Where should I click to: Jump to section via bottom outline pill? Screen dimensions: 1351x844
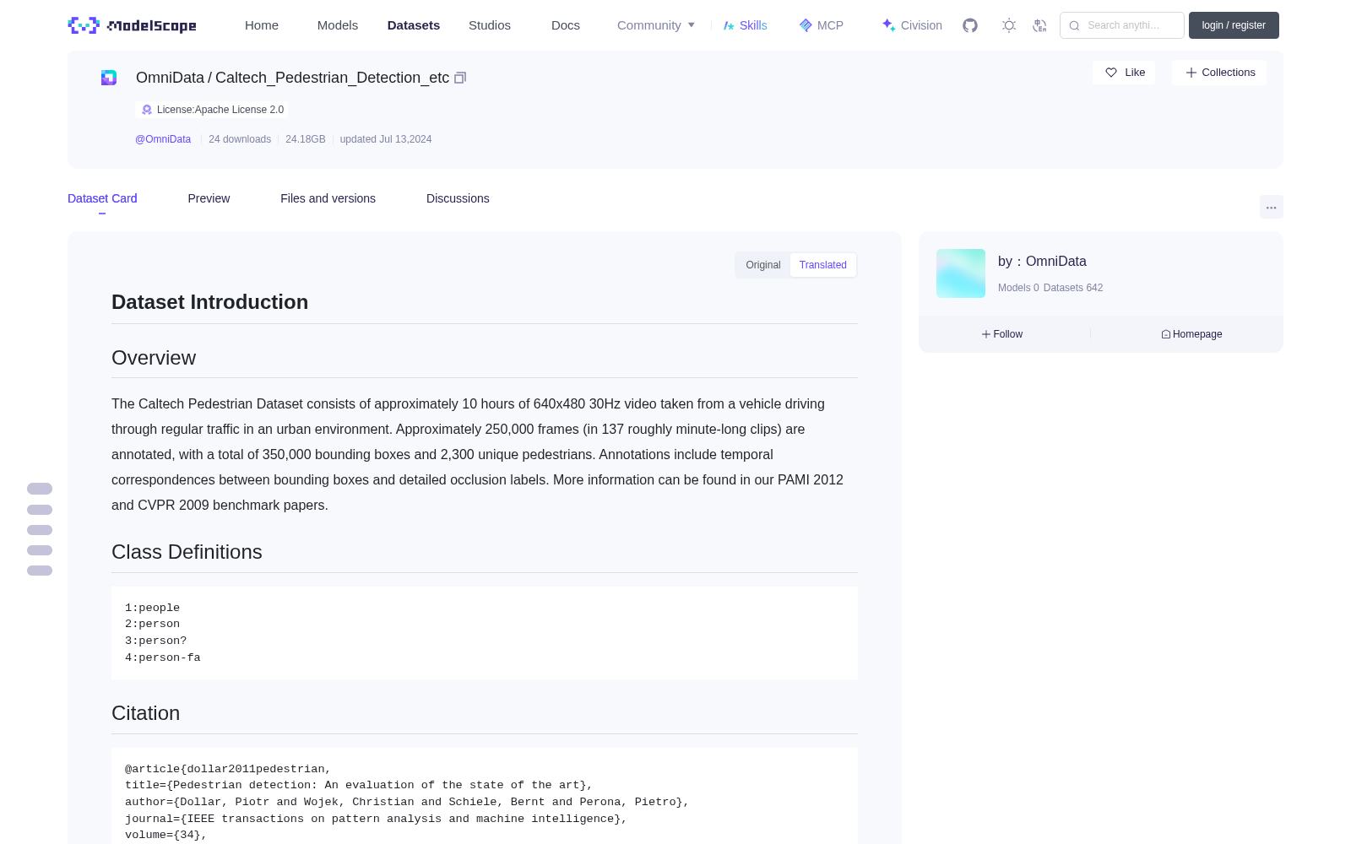pos(40,571)
